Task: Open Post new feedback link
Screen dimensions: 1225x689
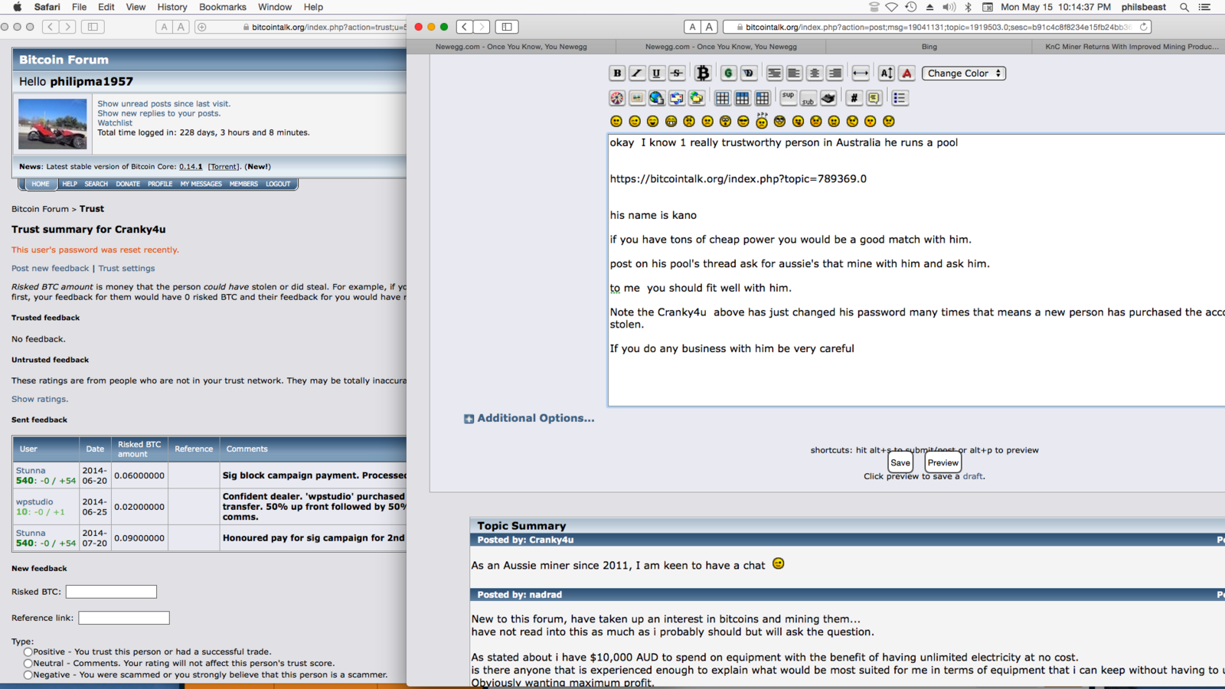Action: [x=51, y=269]
